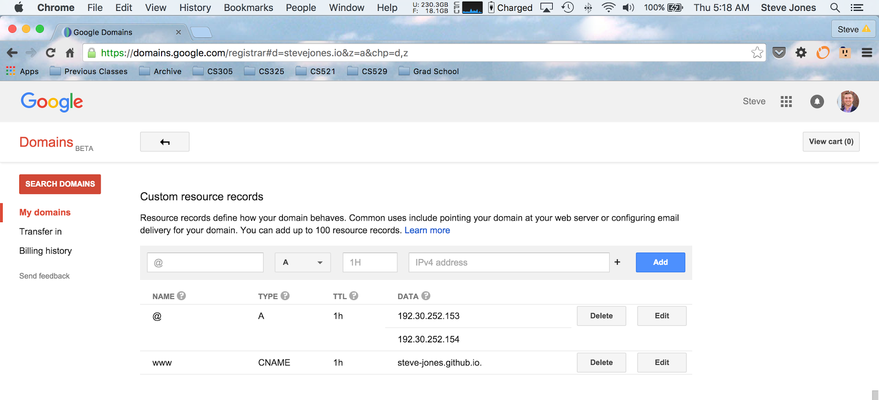Delete the www CNAME record
879x400 pixels.
point(602,363)
